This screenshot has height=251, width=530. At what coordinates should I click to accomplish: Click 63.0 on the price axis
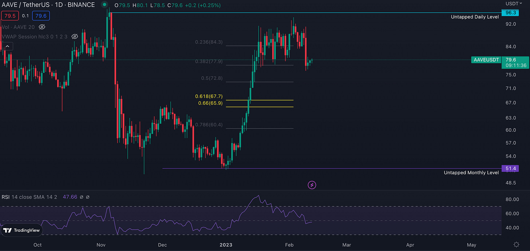510,118
